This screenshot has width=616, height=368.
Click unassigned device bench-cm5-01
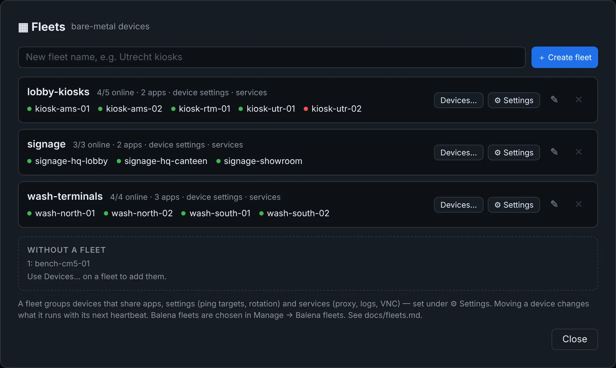(x=62, y=264)
